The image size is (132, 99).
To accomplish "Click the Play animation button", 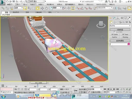I will pos(111,89).
